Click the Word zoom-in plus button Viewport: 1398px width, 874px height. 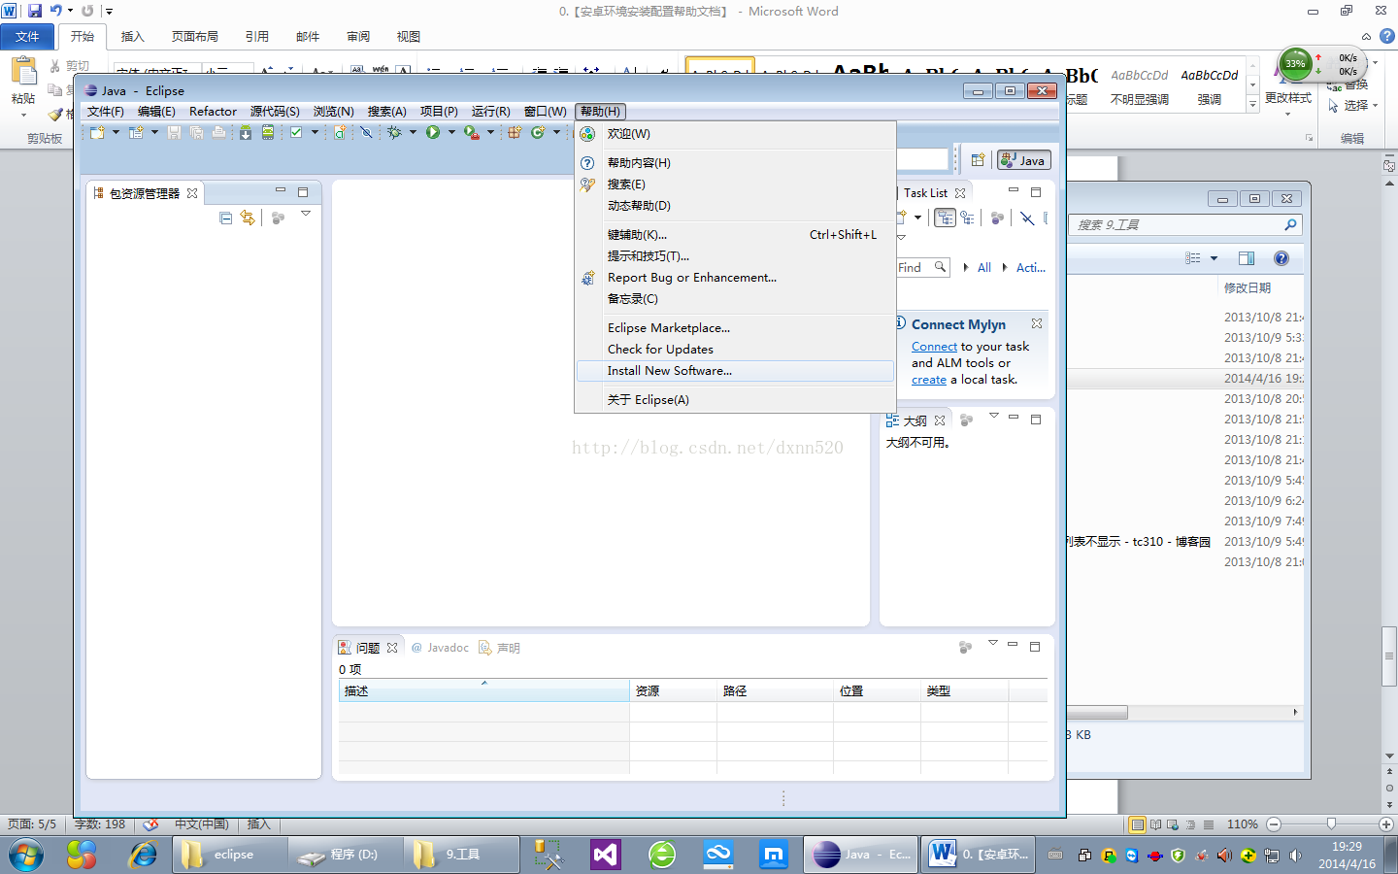1386,824
